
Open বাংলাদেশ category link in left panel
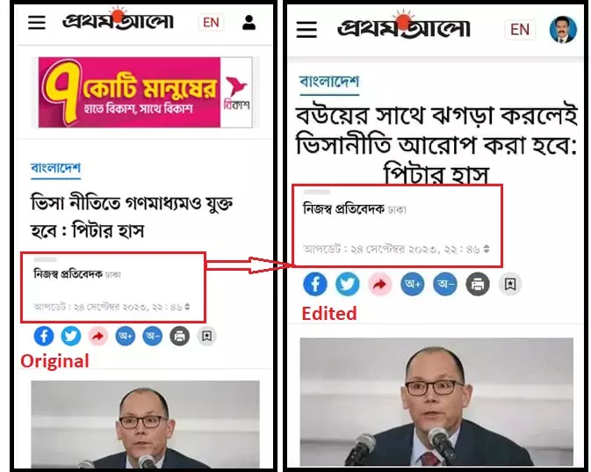(x=56, y=168)
